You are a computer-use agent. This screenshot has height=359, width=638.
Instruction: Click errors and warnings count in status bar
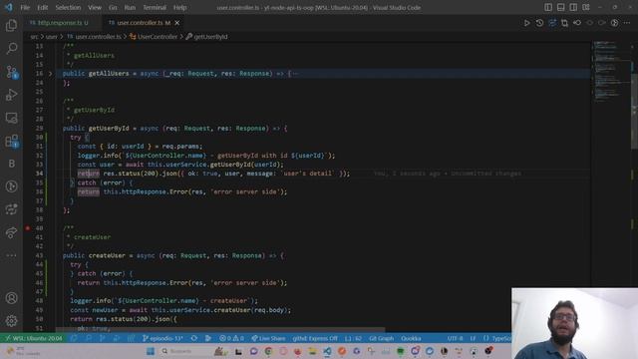point(231,338)
